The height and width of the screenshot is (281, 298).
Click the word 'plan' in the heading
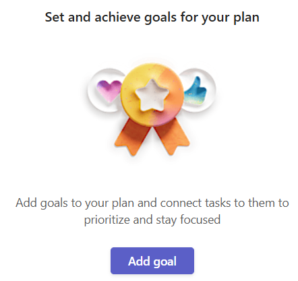[246, 18]
